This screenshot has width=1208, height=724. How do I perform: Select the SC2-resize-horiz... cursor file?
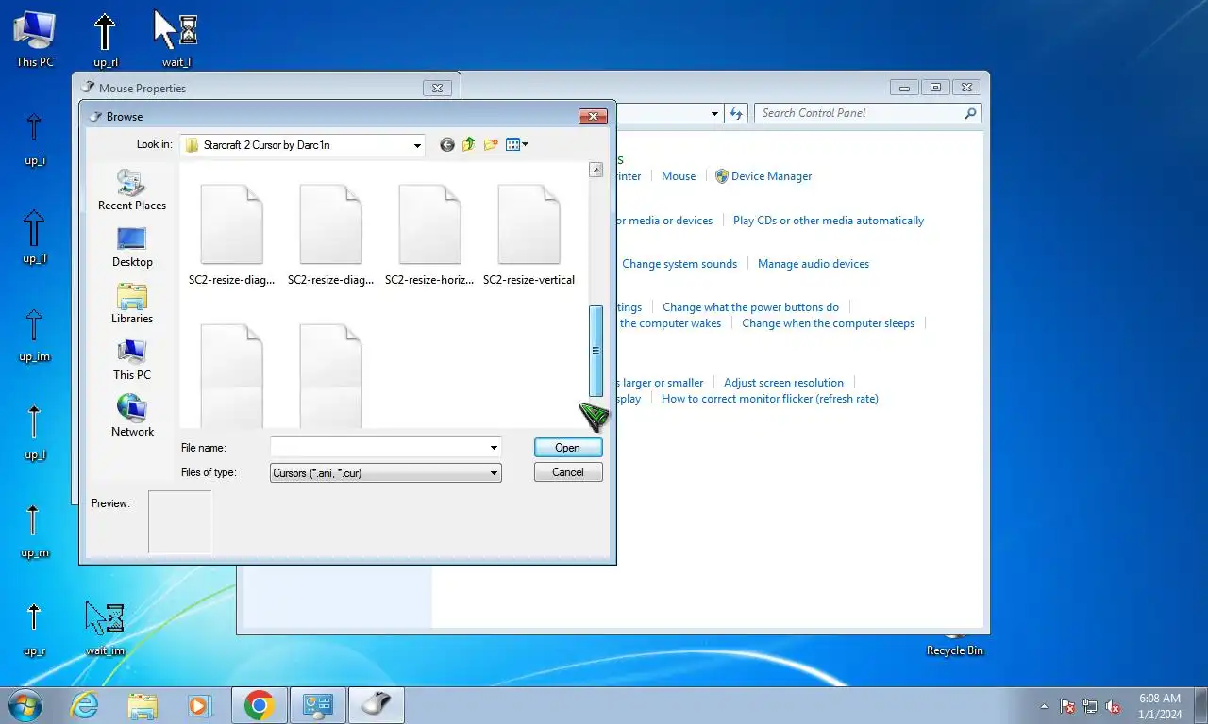click(x=429, y=235)
